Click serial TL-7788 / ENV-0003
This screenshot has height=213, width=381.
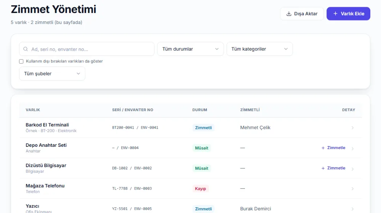pos(132,189)
